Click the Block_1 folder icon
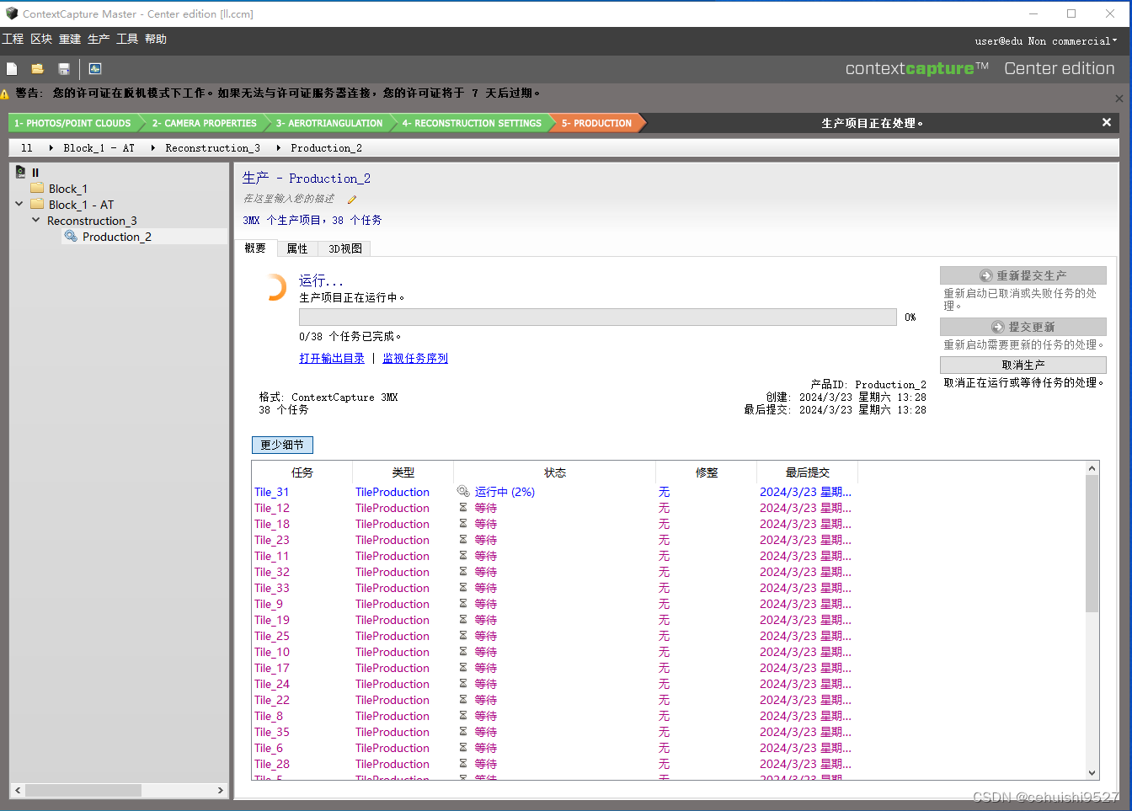Viewport: 1132px width, 811px height. [x=37, y=189]
